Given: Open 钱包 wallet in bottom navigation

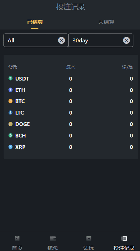Looking at the screenshot, I should pos(53,243).
